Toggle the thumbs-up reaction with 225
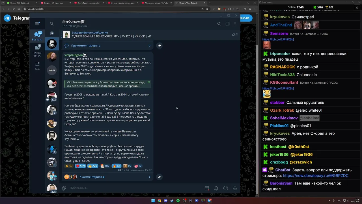Viewport: 362px width, 204px height. click(92, 166)
